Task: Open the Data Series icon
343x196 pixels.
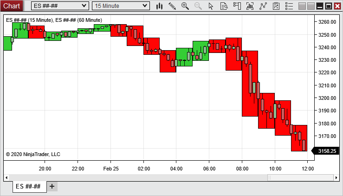Action: tap(251, 6)
